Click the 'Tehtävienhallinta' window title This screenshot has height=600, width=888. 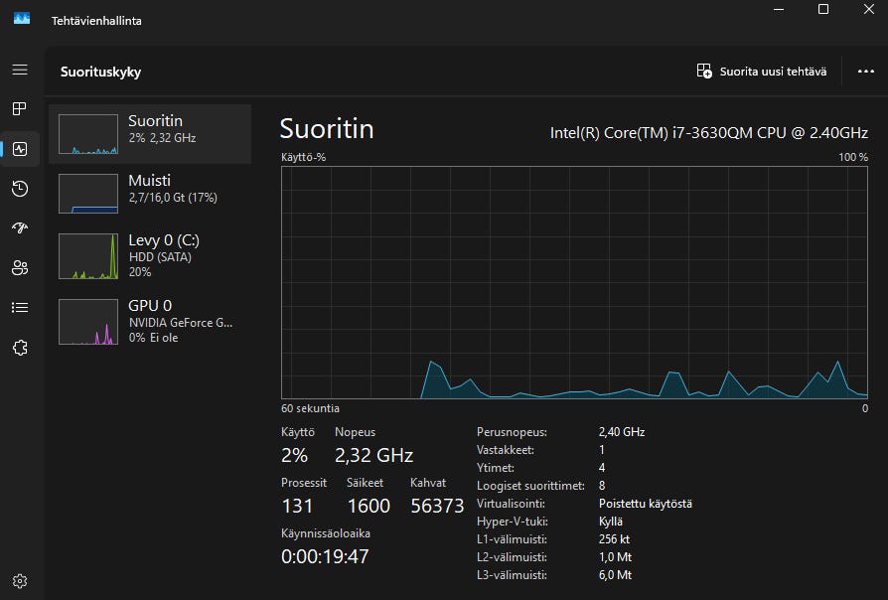click(x=96, y=21)
